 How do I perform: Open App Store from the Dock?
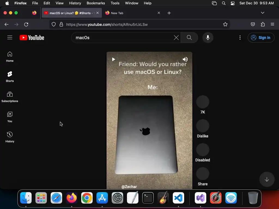click(x=102, y=198)
